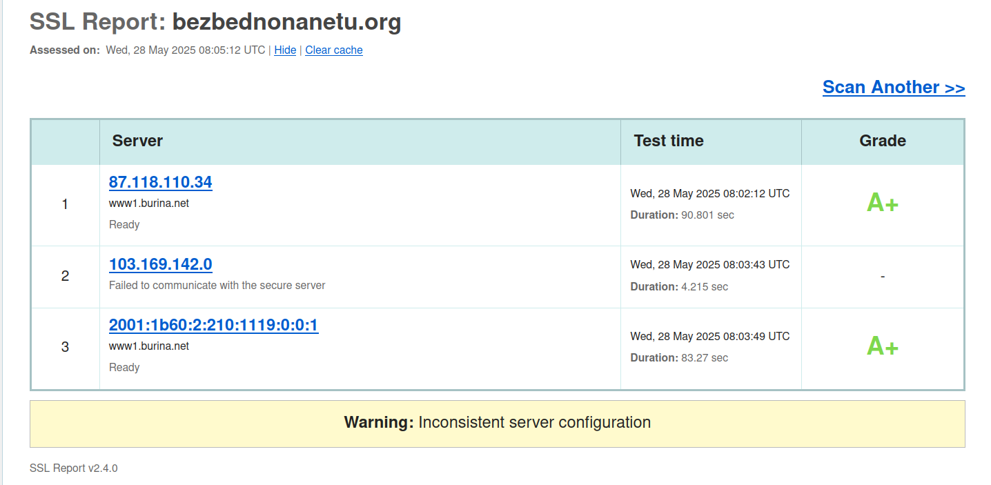Image resolution: width=991 pixels, height=485 pixels.
Task: Open the IPv6 server 2001:1b60:2:210:1119:0:0:1 report
Action: [x=214, y=325]
